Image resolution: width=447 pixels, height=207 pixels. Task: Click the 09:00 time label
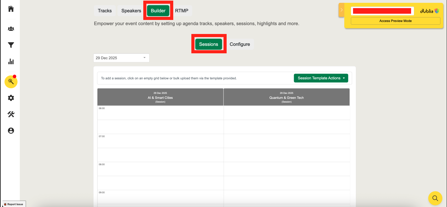click(x=102, y=193)
